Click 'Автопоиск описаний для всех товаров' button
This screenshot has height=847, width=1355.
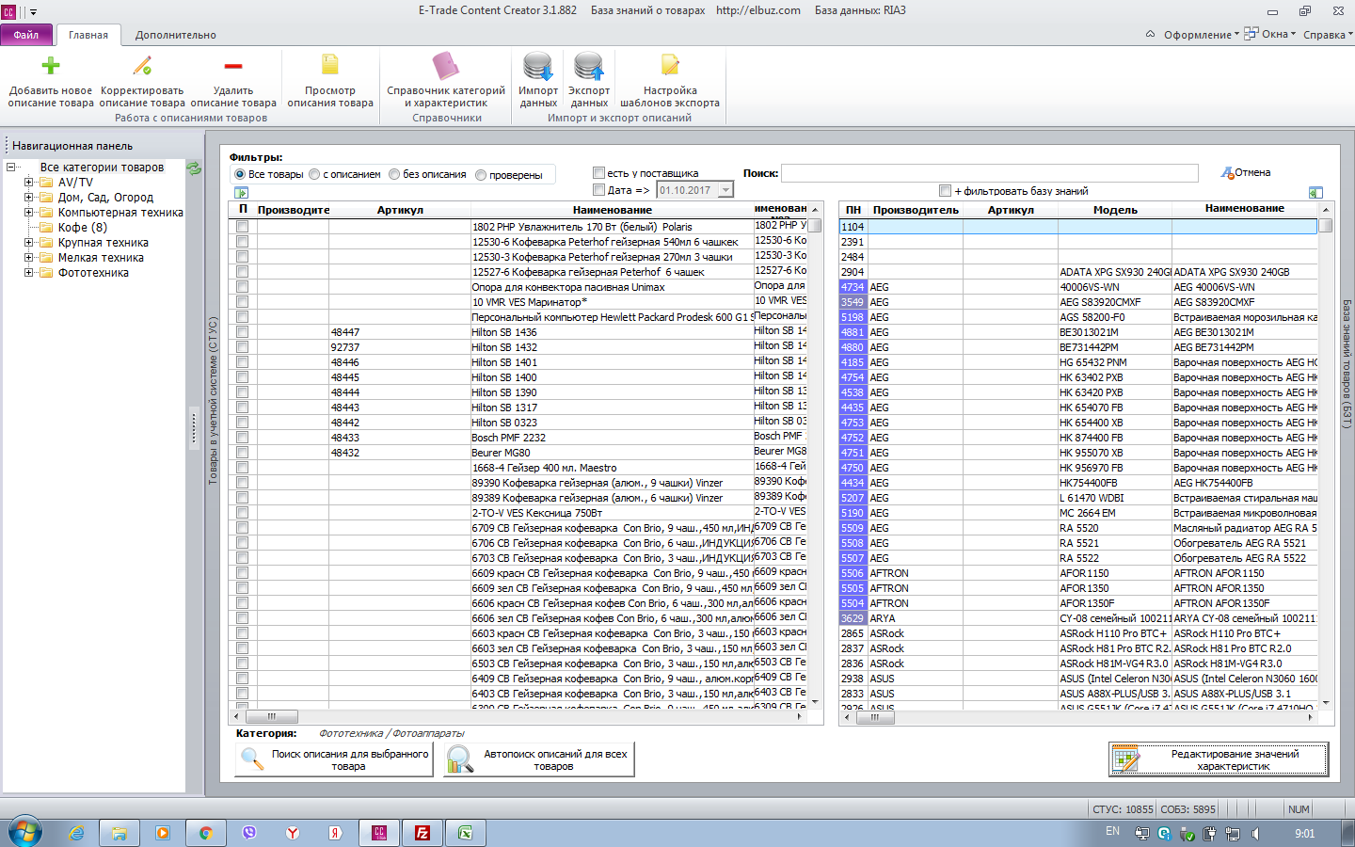click(x=538, y=759)
